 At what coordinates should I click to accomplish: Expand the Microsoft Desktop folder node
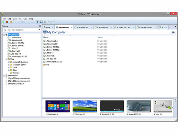click(x=9, y=62)
